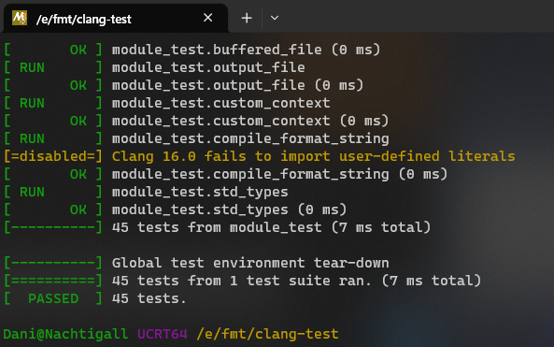This screenshot has height=347, width=554.
Task: Click the Dani@Nachtigall prompt user text
Action: [65, 334]
